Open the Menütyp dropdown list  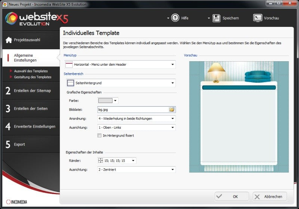coord(120,65)
